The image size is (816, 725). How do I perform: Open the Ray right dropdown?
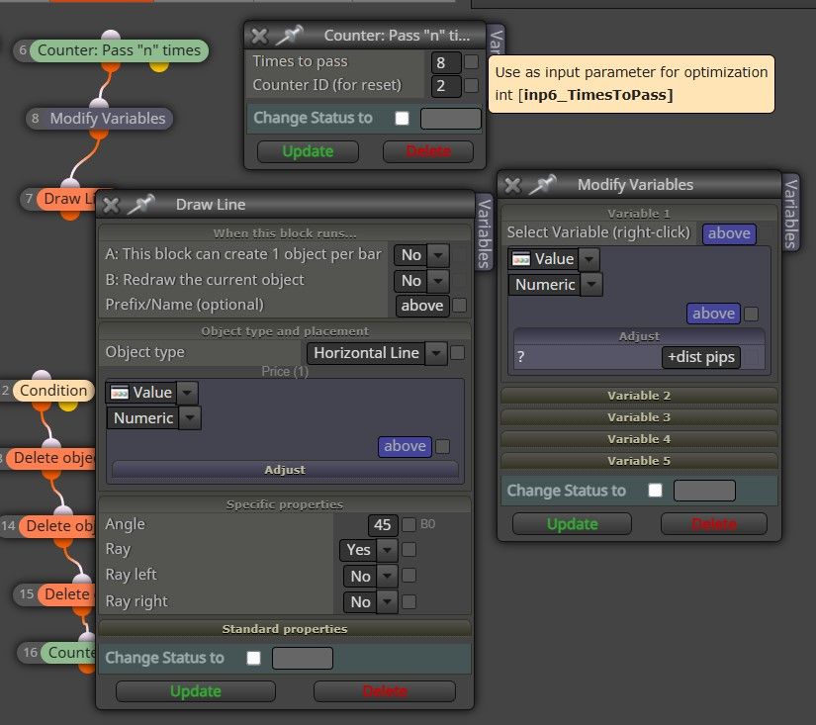(371, 602)
